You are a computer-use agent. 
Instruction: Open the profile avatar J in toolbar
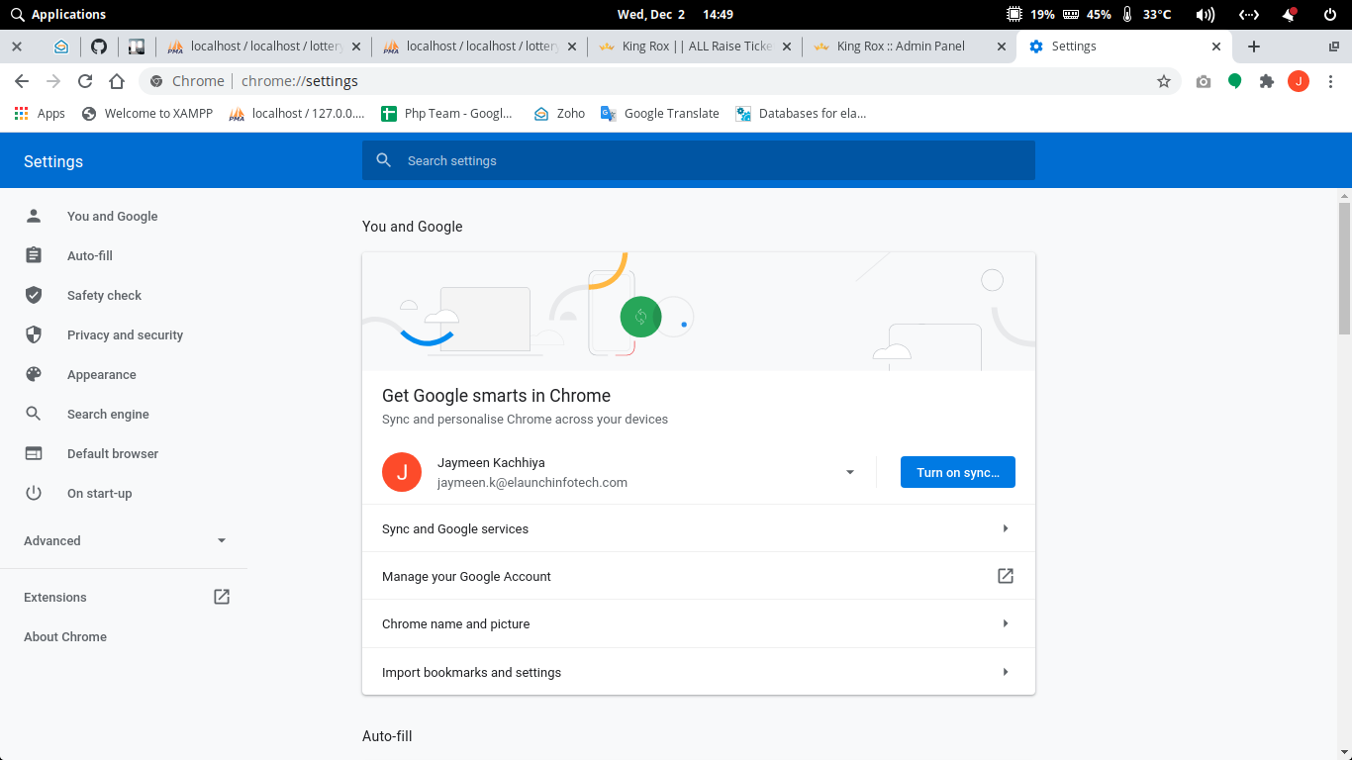[1299, 81]
